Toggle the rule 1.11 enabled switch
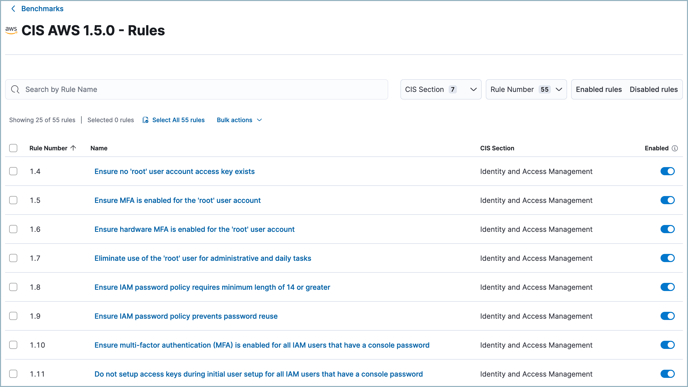 tap(668, 374)
